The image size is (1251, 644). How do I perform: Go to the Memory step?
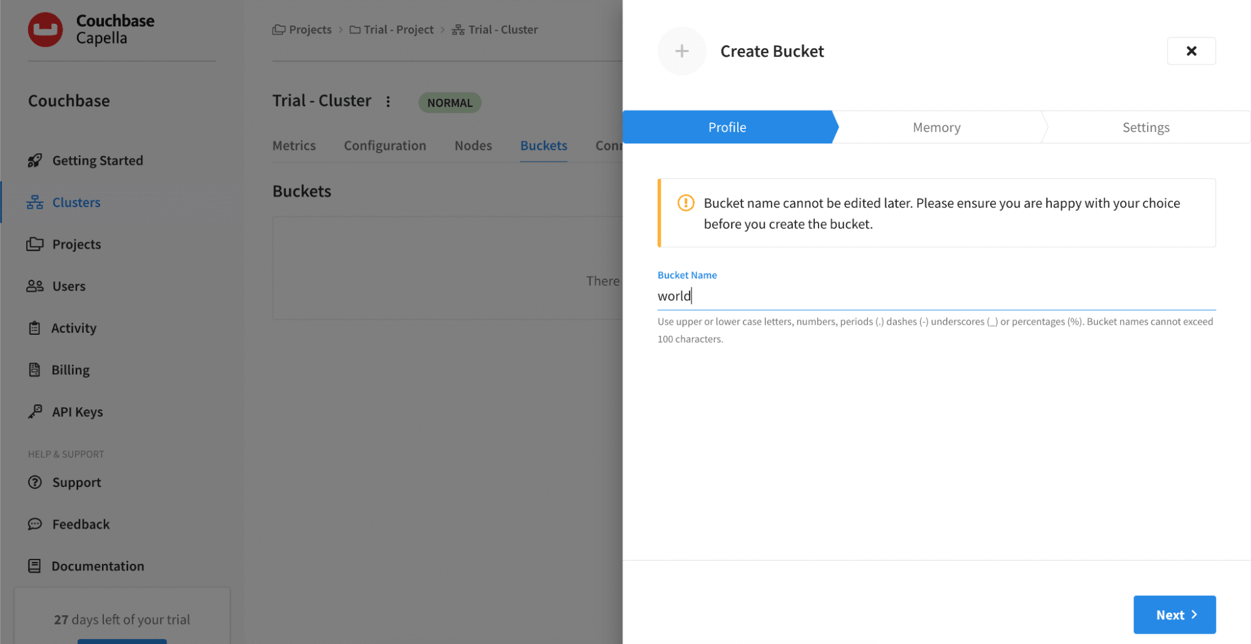coord(936,126)
